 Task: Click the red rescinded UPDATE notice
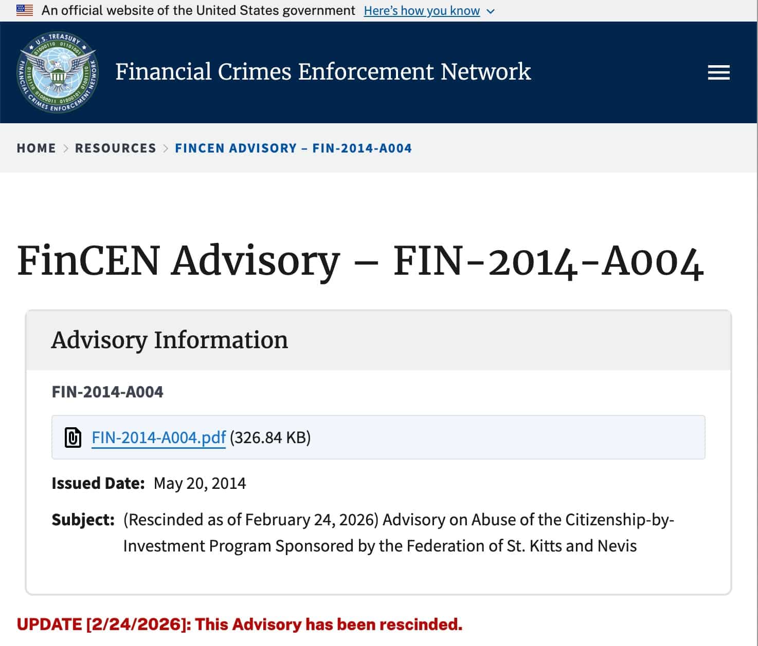240,624
